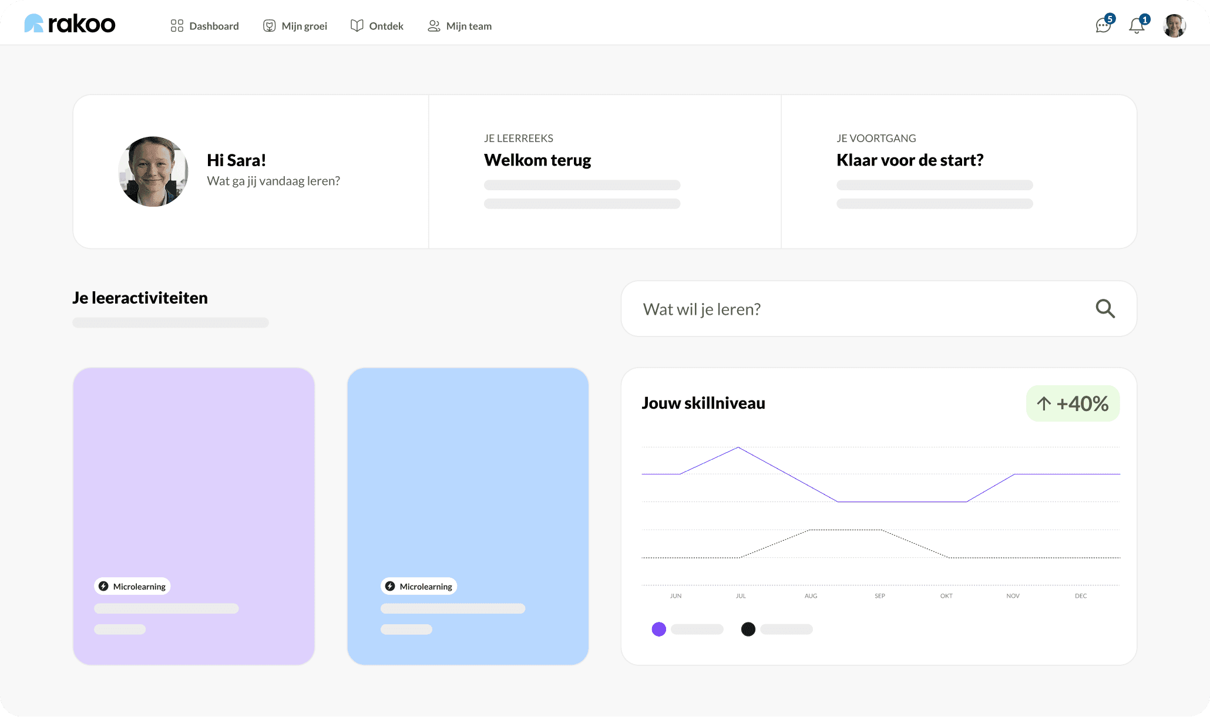Click the Ontdek book icon
Image resolution: width=1210 pixels, height=717 pixels.
(x=357, y=26)
